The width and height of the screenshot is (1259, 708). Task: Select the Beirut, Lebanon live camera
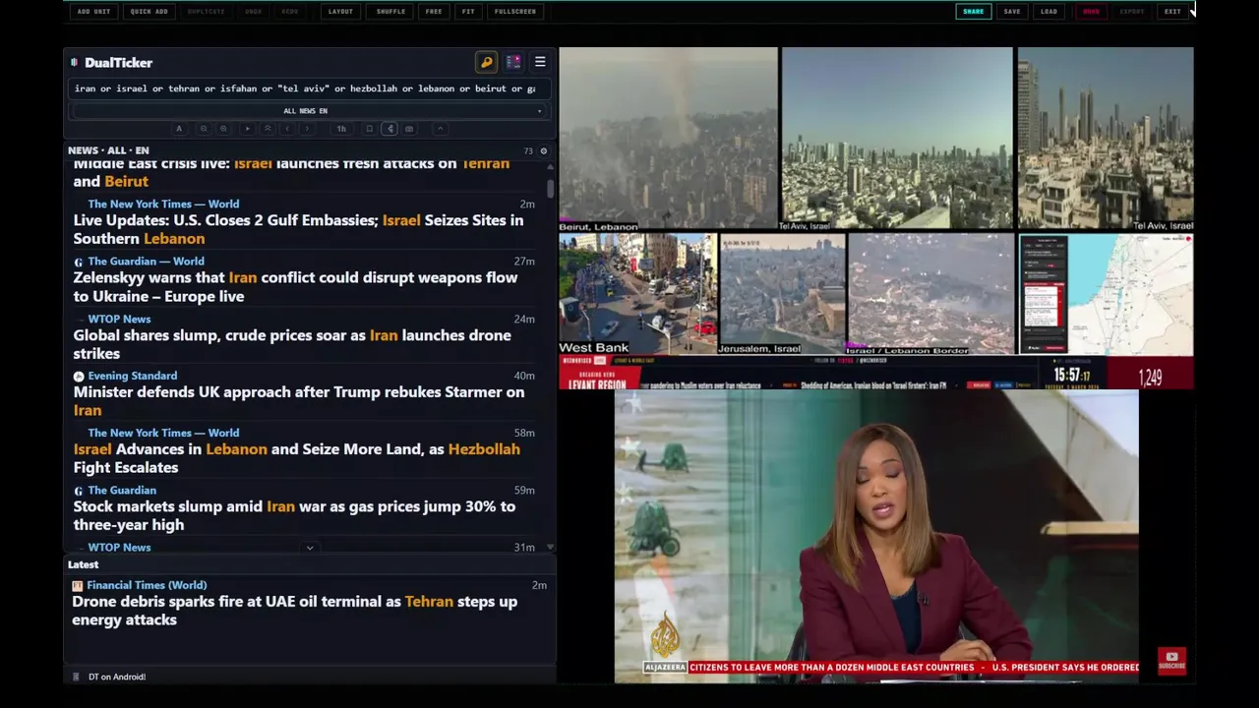pyautogui.click(x=668, y=139)
